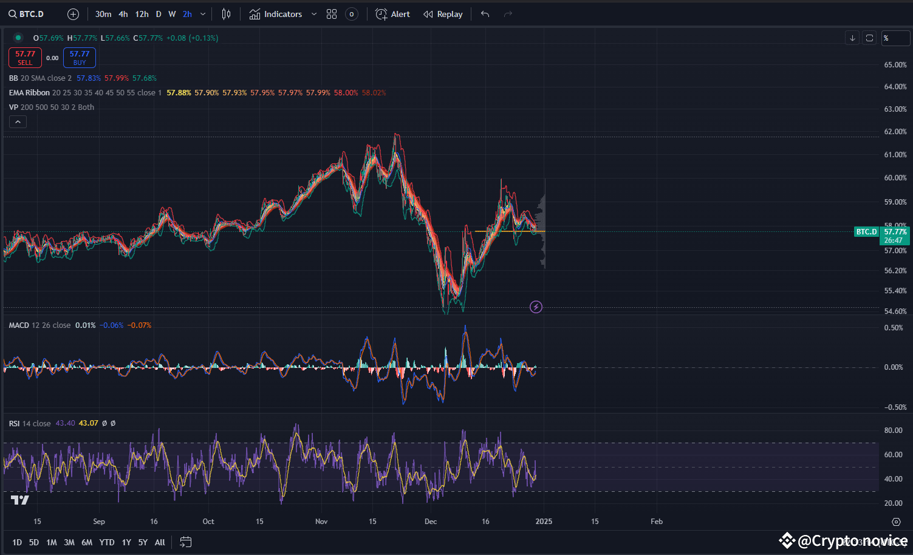Collapse the indicator legend with chevron

(18, 122)
